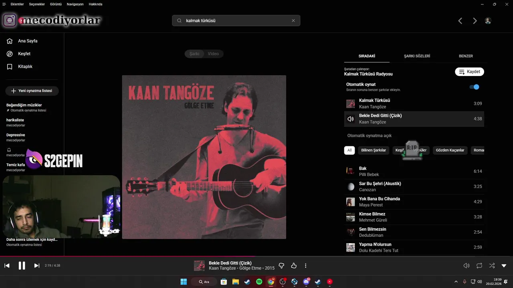
Task: Open OBS Studio from the taskbar
Action: [283, 282]
